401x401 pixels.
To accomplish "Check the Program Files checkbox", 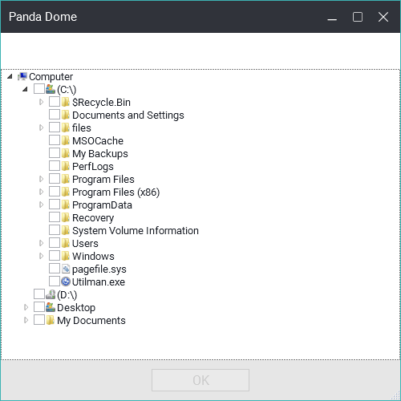I will [x=55, y=179].
